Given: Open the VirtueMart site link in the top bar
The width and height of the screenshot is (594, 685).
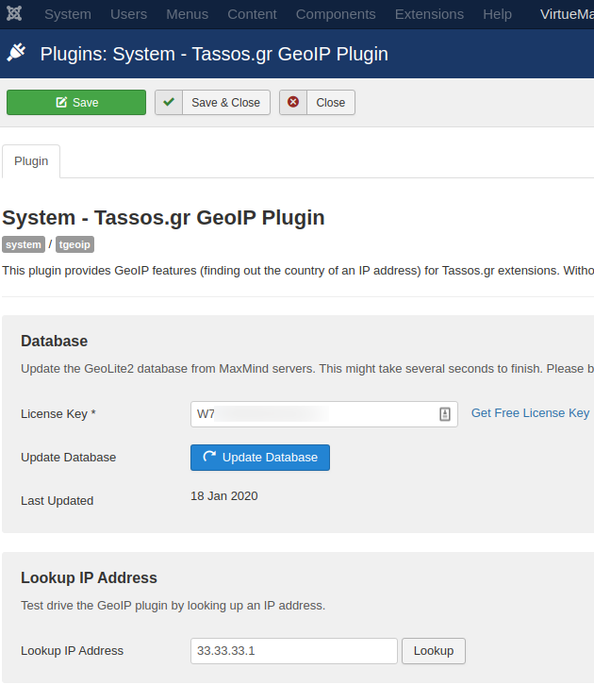Looking at the screenshot, I should pyautogui.click(x=567, y=14).
